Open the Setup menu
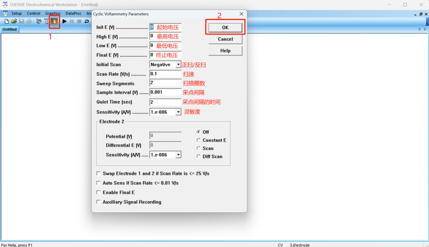 click(16, 13)
